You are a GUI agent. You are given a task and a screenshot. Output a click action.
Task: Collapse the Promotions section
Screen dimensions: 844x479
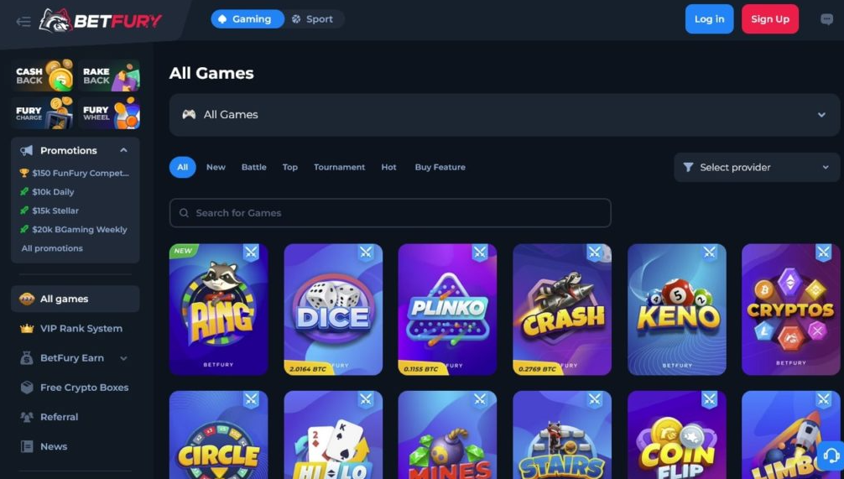coord(123,150)
